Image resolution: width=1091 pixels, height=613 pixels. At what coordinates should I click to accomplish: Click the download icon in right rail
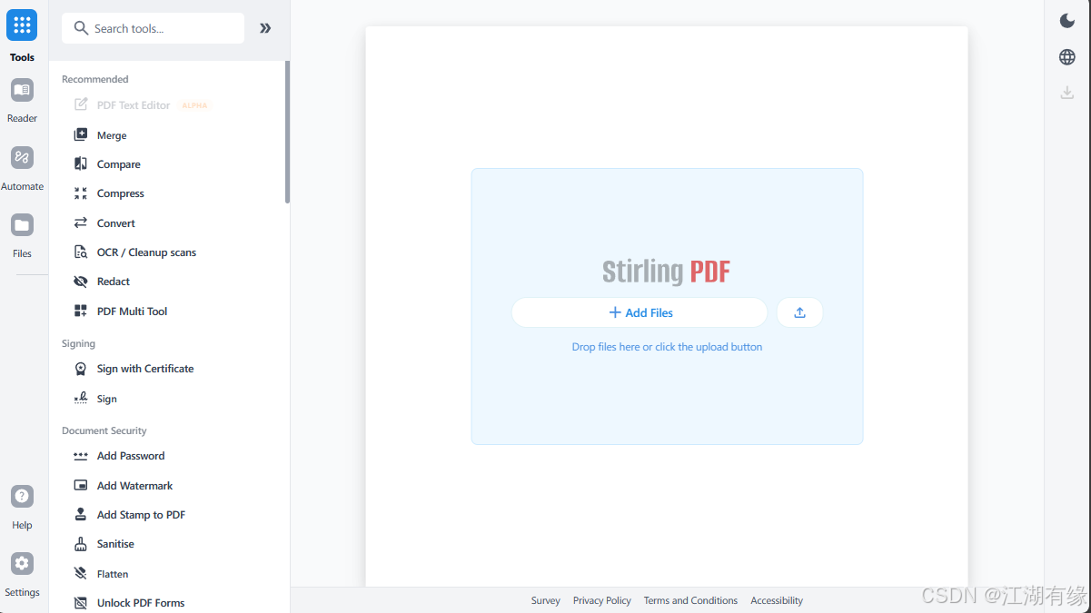pos(1067,93)
